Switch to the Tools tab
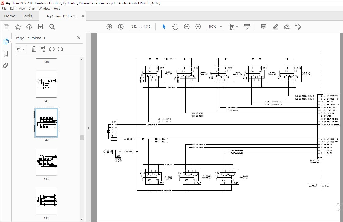This screenshot has width=343, height=222. [27, 16]
